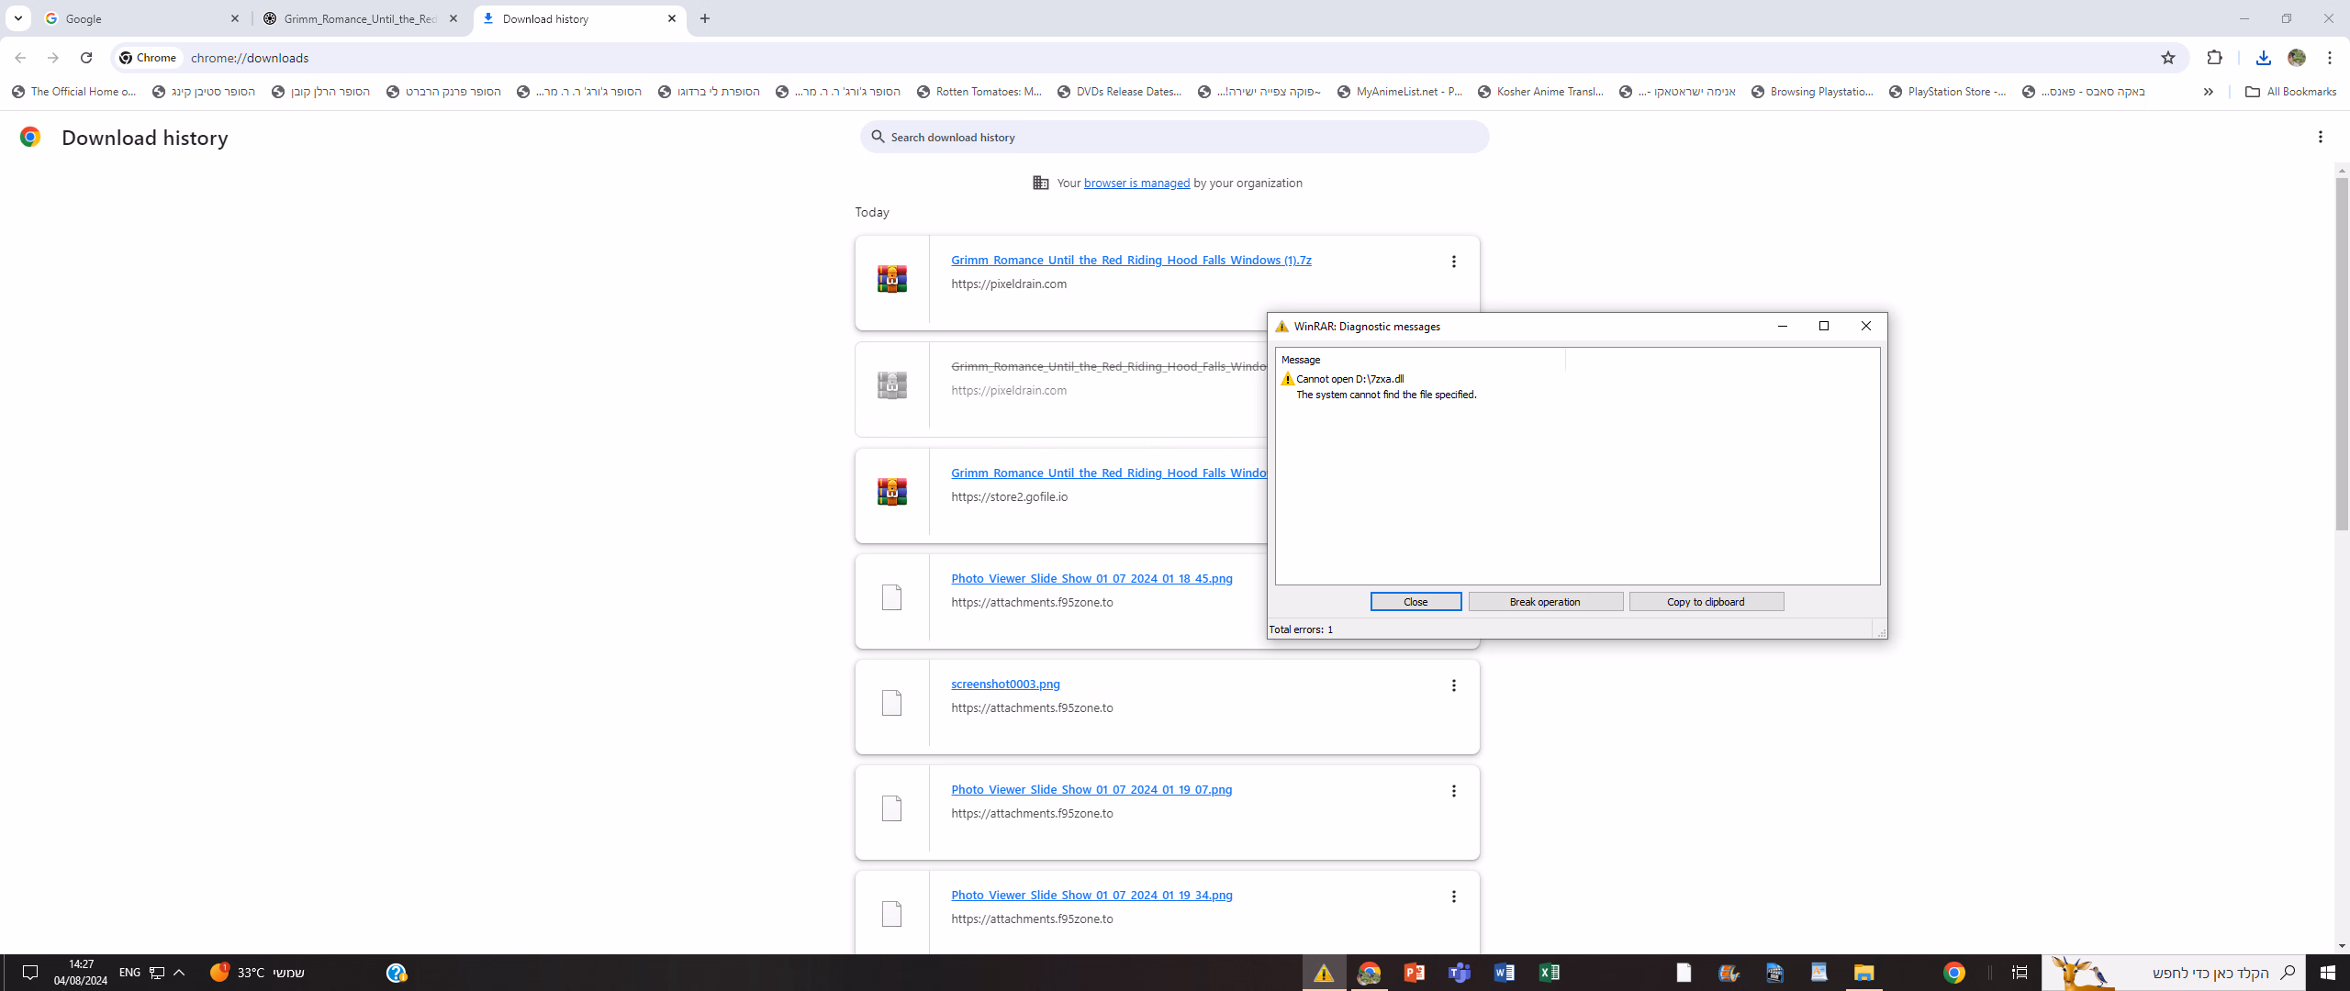The height and width of the screenshot is (991, 2350).
Task: Reload the current page
Action: [x=86, y=58]
